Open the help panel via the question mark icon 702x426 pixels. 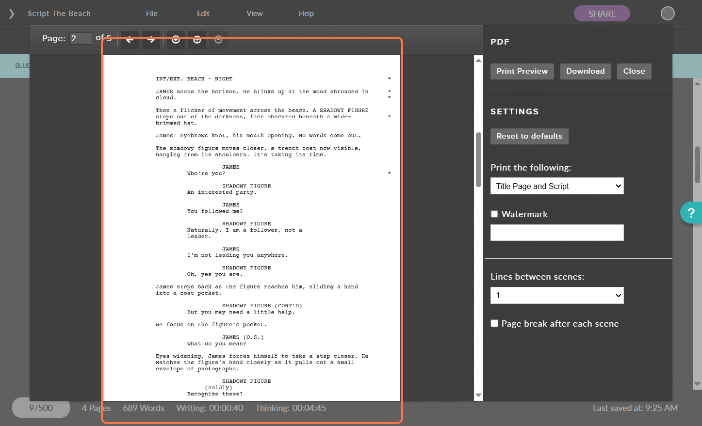pyautogui.click(x=692, y=213)
